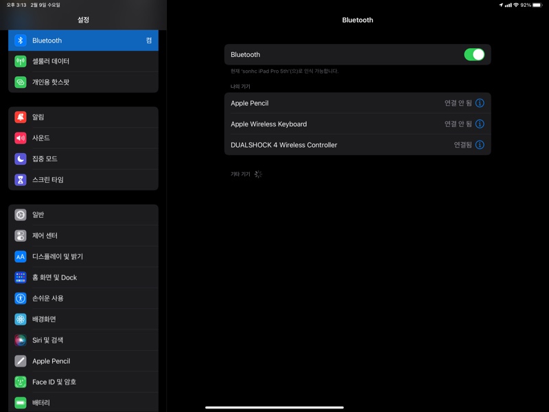Tap the 설정 sidebar title
The height and width of the screenshot is (412, 549).
click(x=83, y=20)
